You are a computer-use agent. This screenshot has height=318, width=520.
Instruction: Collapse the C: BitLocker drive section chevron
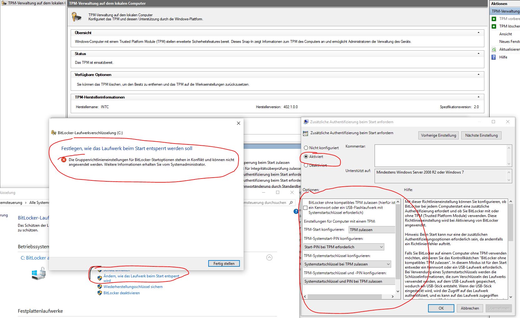pos(269,258)
